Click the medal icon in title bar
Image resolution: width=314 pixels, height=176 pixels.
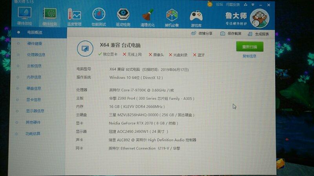click(210, 4)
